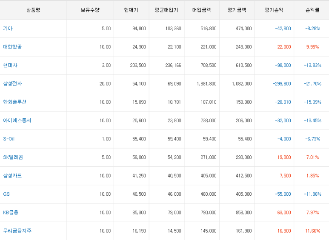The image size is (329, 240).
Task: Select 대한항공 profit value 22,000
Action: [x=284, y=47]
